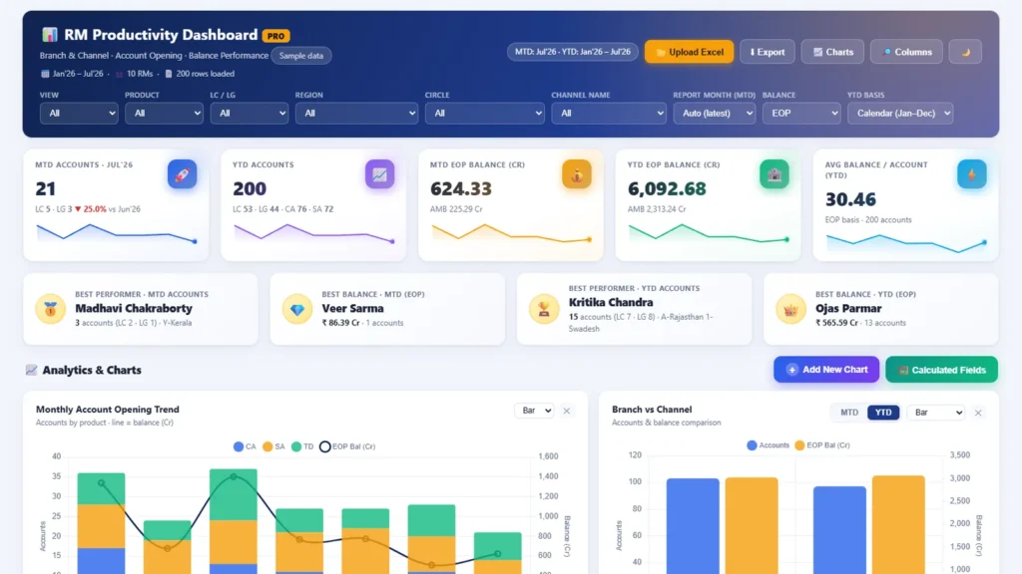Open the Balance EOP dropdown
The image size is (1022, 574).
pyautogui.click(x=801, y=114)
